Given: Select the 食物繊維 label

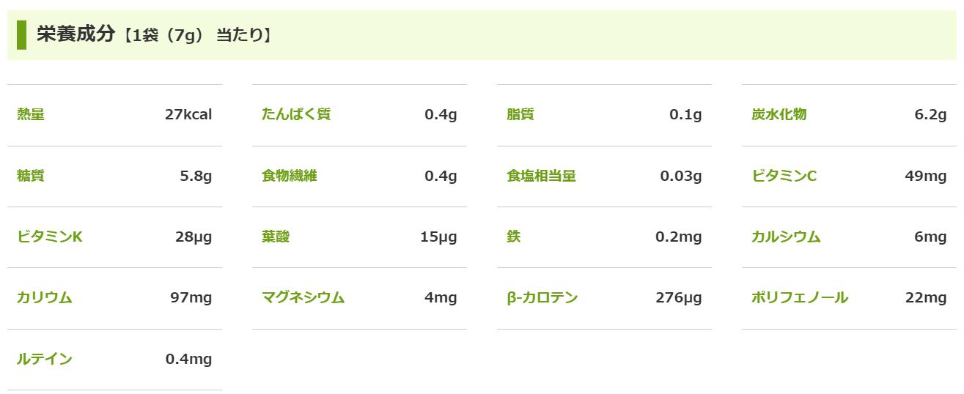Looking at the screenshot, I should [x=290, y=176].
